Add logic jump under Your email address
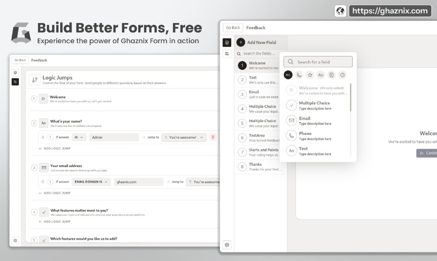Viewport: 437px width, 261px height. click(55, 193)
